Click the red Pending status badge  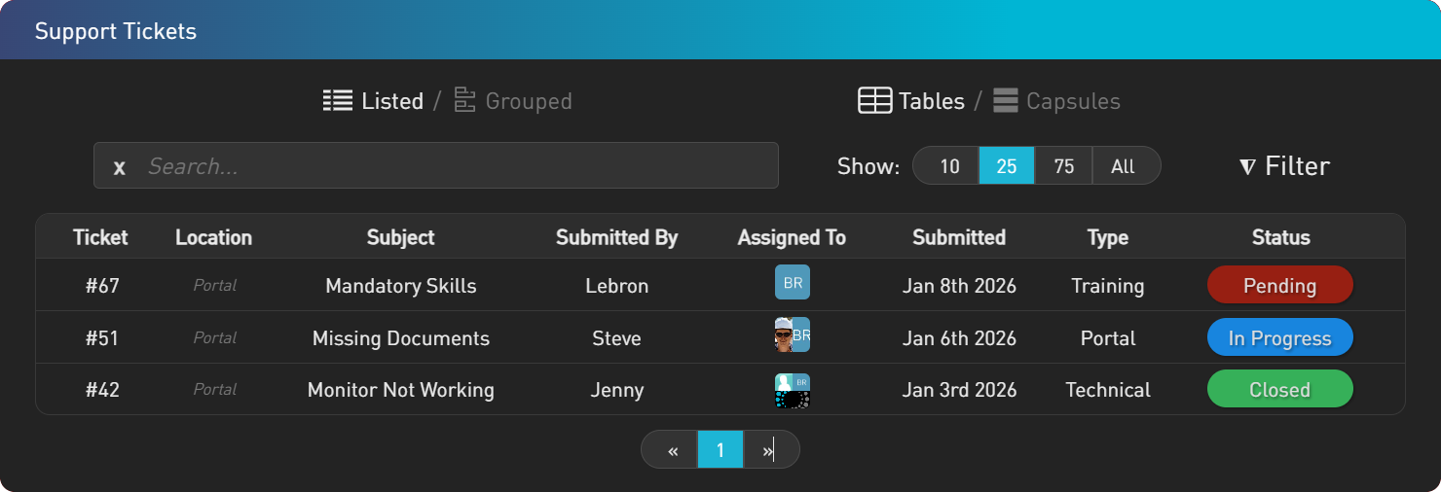(x=1279, y=286)
